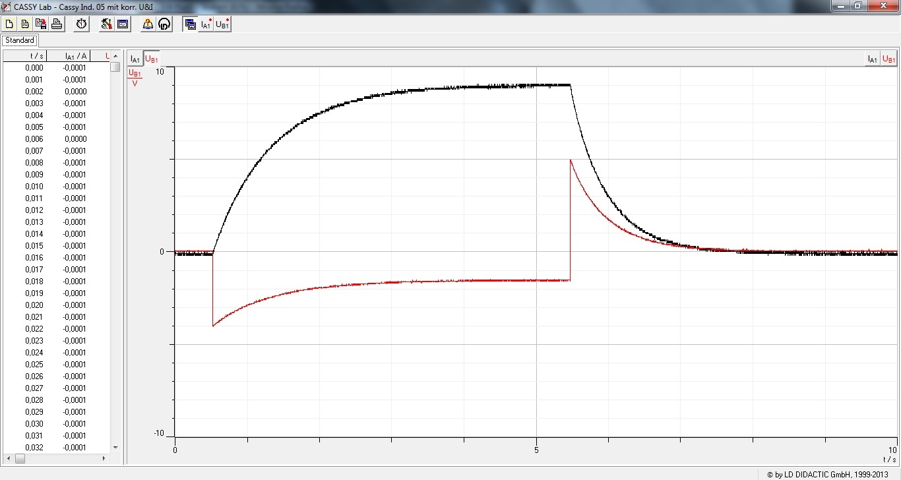The image size is (901, 480).
Task: Open settings with the tools icon
Action: (106, 24)
